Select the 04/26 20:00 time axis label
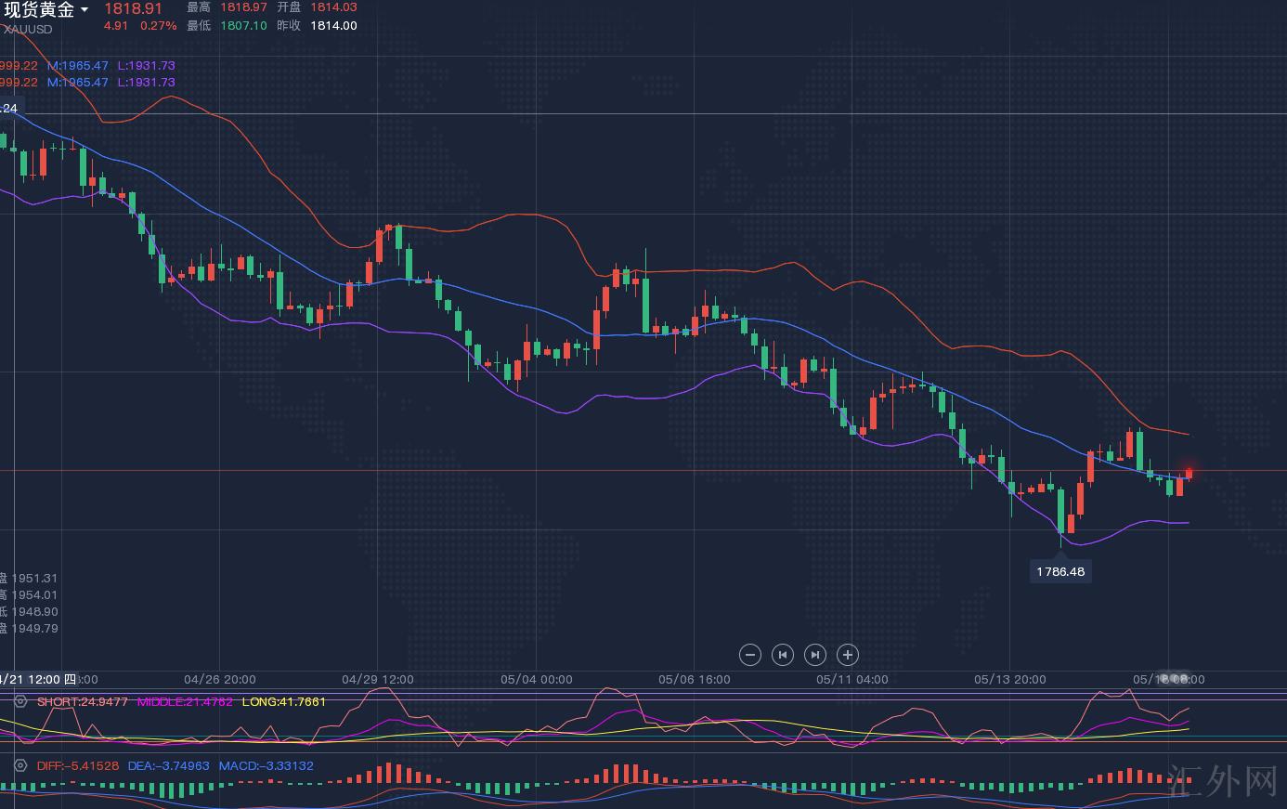 [220, 679]
